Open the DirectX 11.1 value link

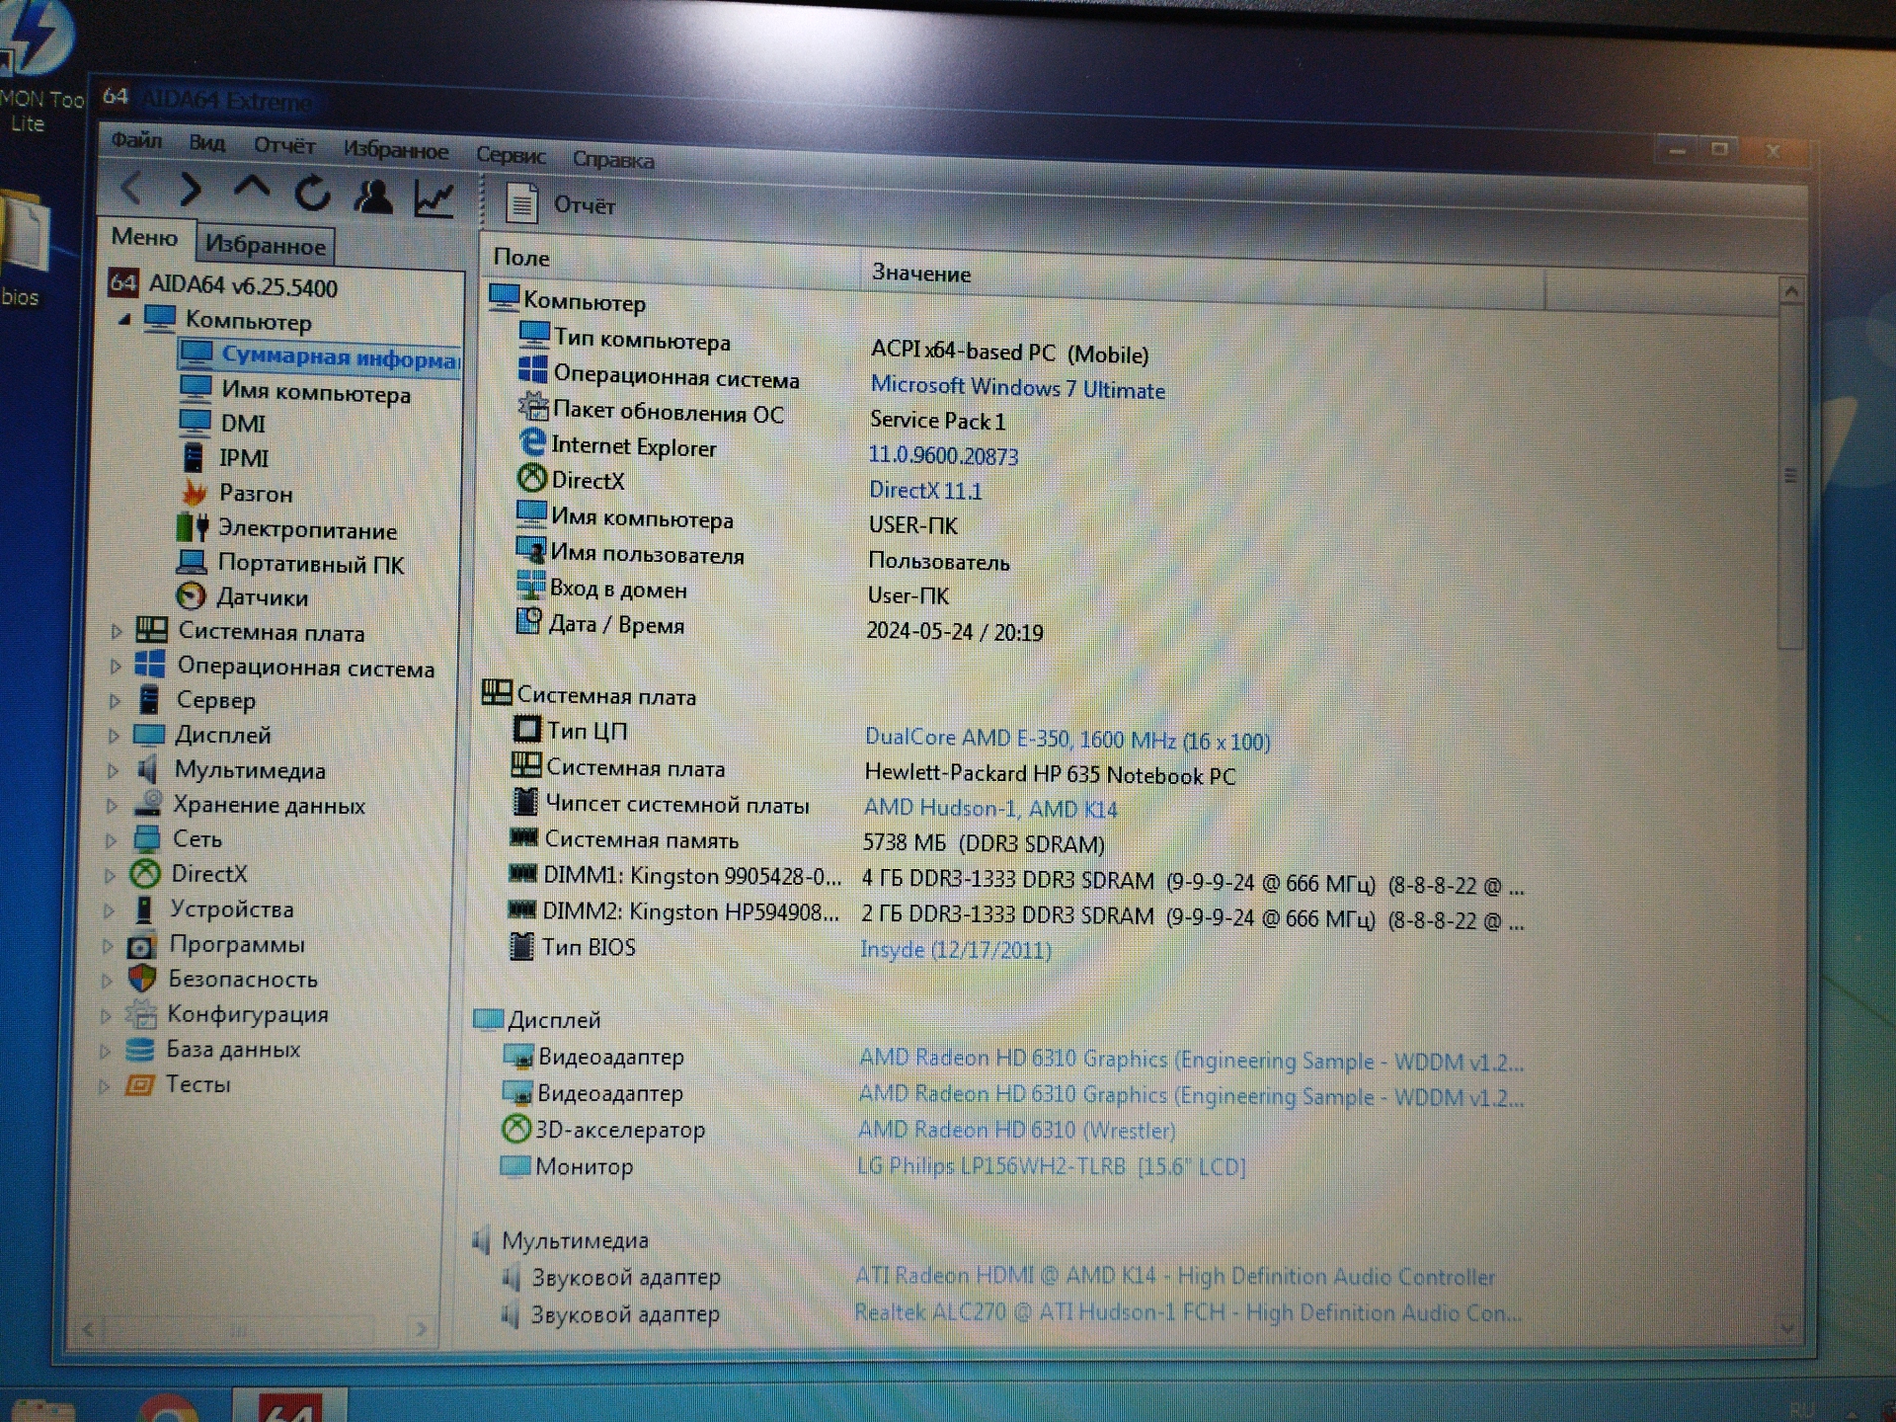point(925,490)
